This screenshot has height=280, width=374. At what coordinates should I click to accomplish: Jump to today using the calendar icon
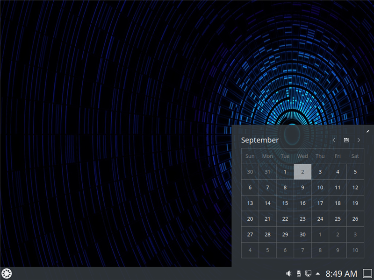click(346, 140)
